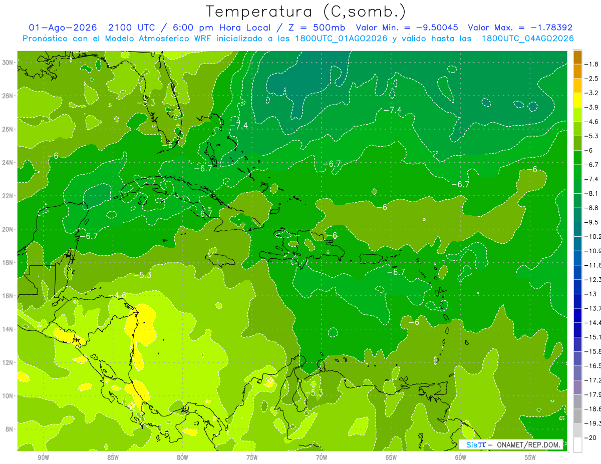The image size is (601, 464).
Task: Click the '10N' latitude axis label
Action: (8, 395)
